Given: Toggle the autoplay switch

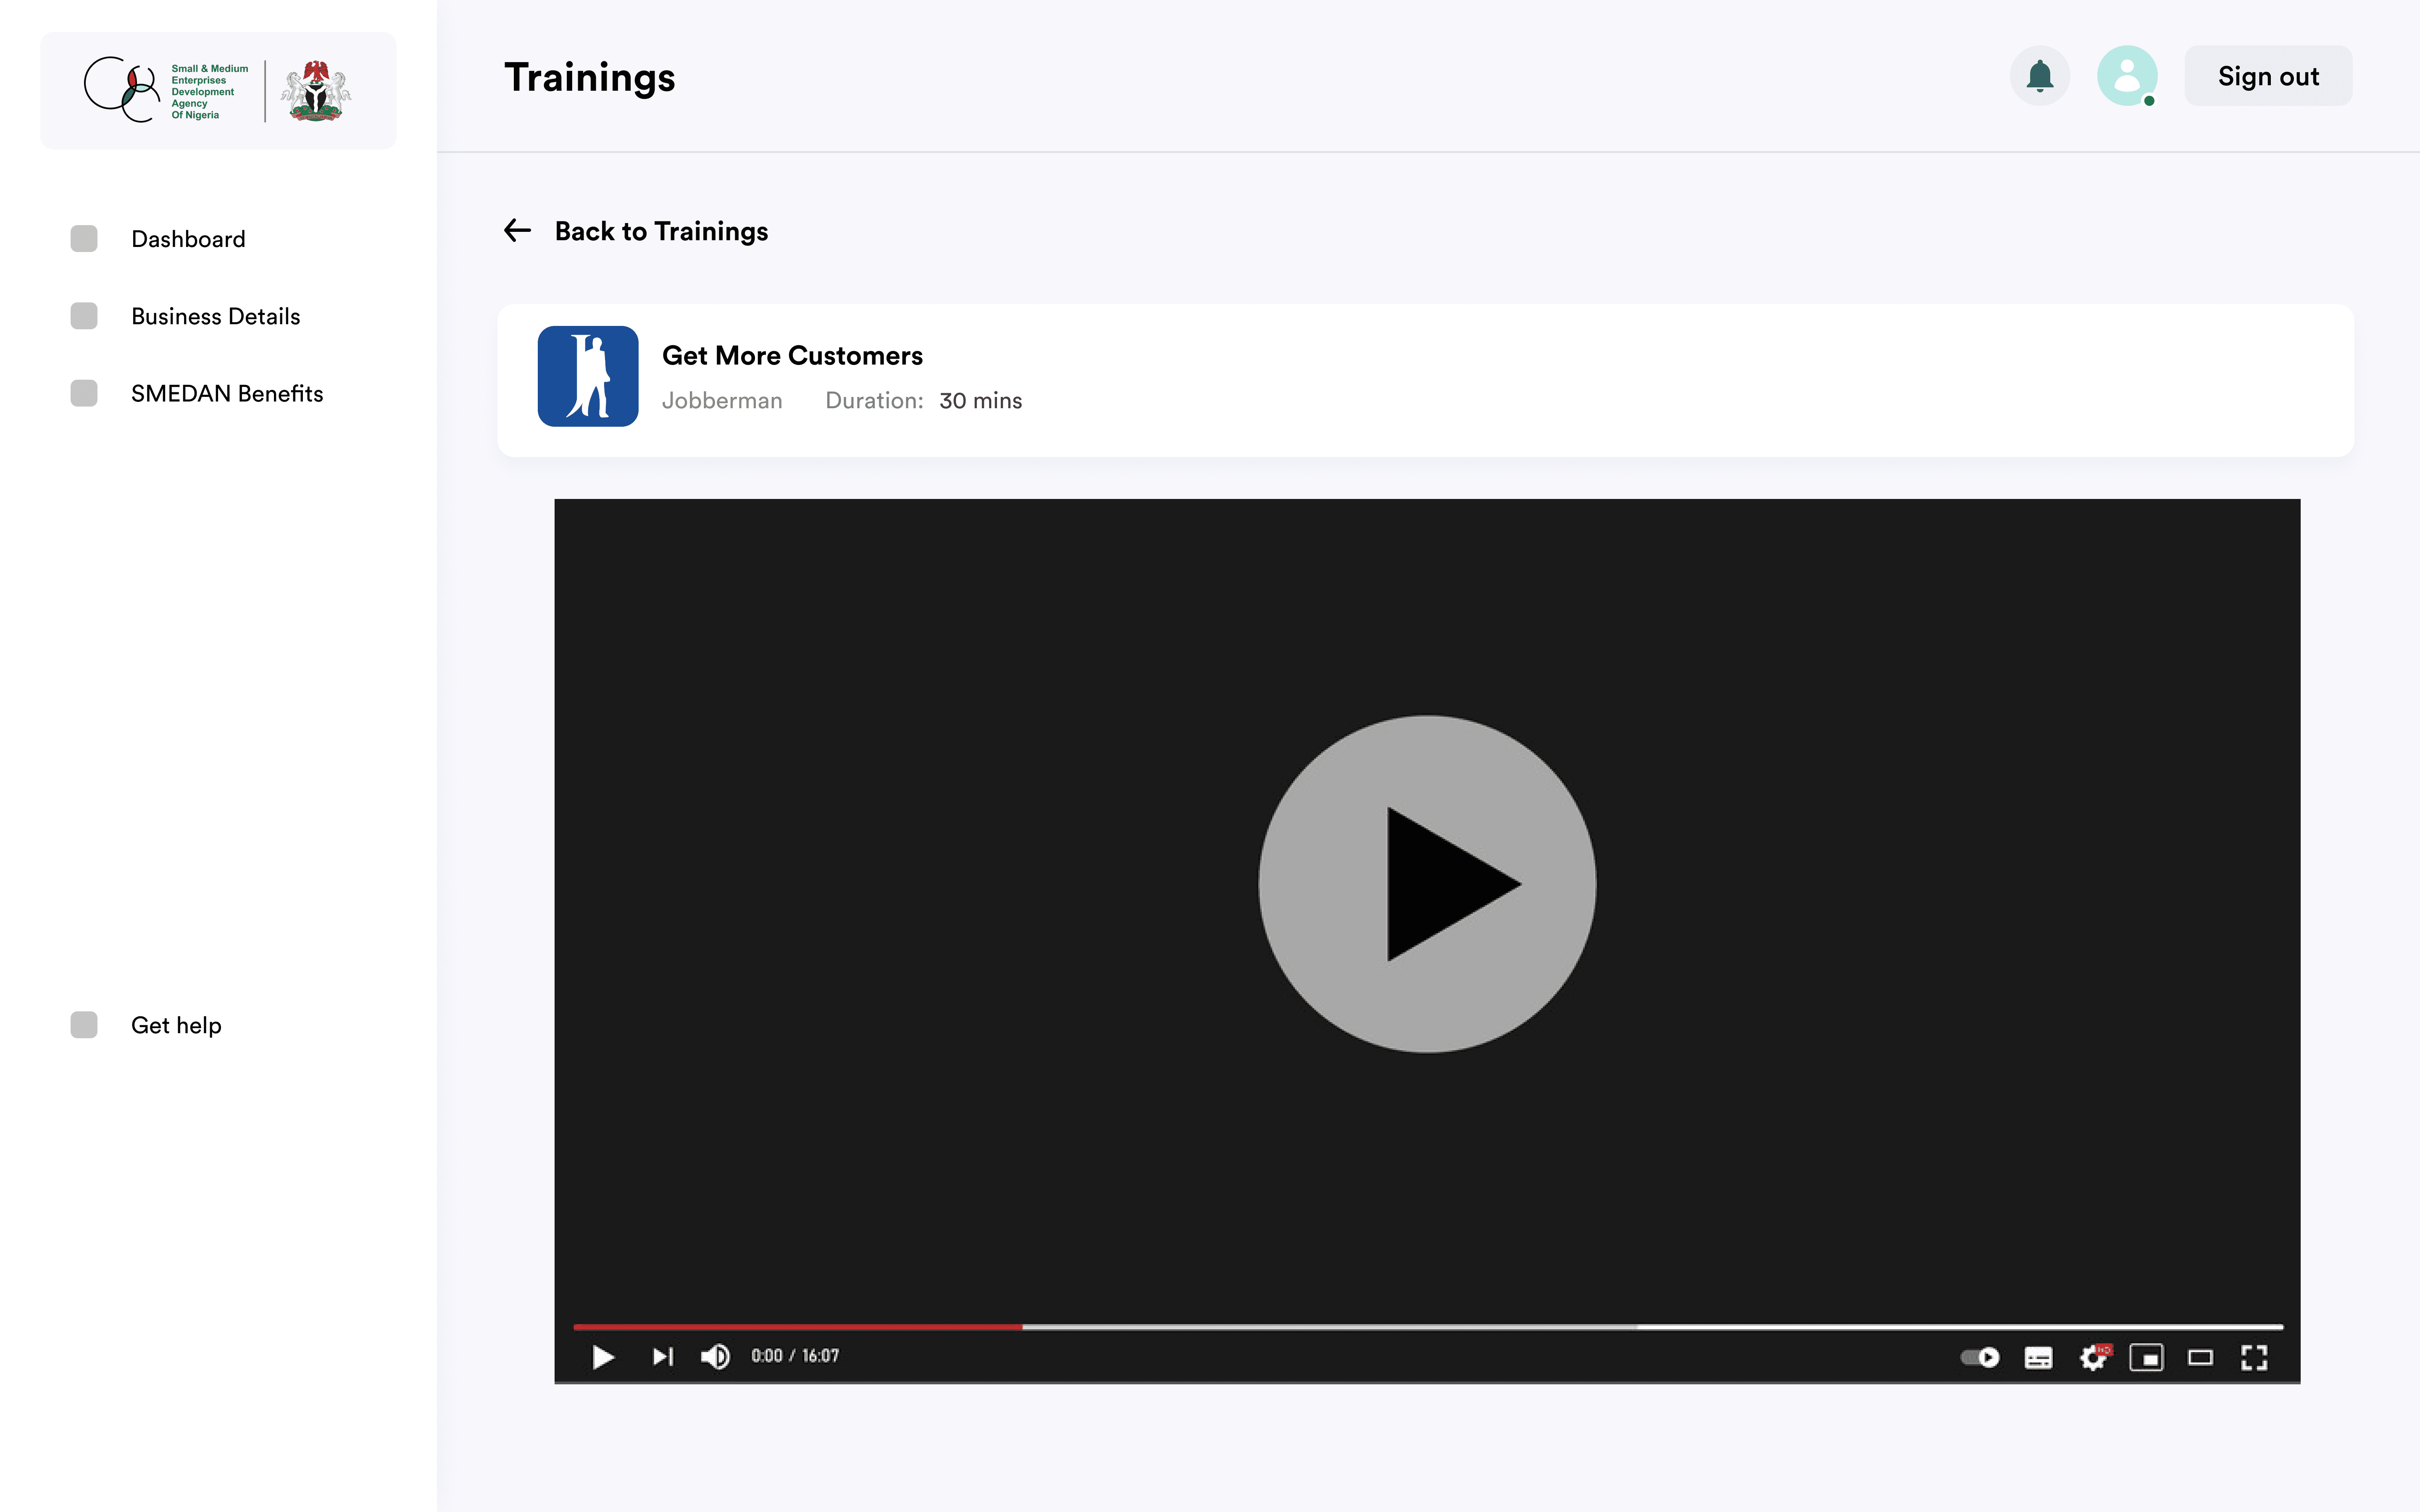Looking at the screenshot, I should point(1980,1357).
